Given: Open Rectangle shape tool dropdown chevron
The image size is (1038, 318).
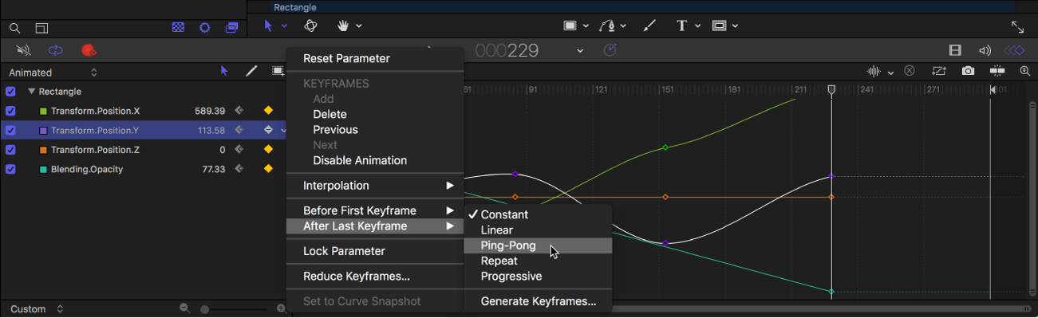Looking at the screenshot, I should coord(586,26).
